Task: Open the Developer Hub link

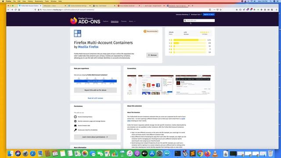Action: 196,14
